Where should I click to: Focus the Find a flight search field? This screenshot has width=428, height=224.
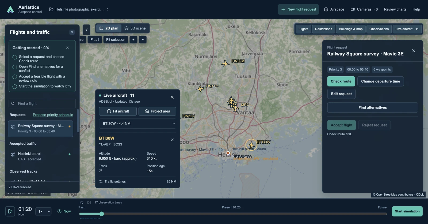[42, 103]
